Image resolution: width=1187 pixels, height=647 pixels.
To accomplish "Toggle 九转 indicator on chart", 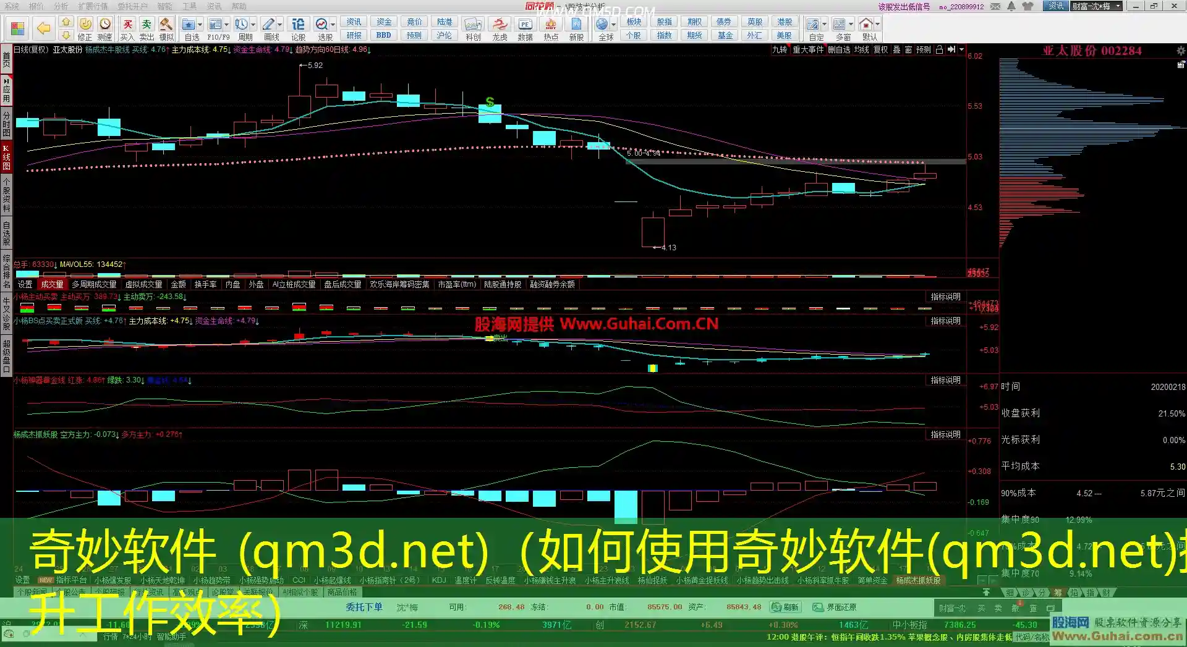I will 780,49.
